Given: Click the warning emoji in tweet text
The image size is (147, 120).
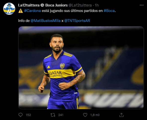Looking at the screenshot, I should (21, 11).
